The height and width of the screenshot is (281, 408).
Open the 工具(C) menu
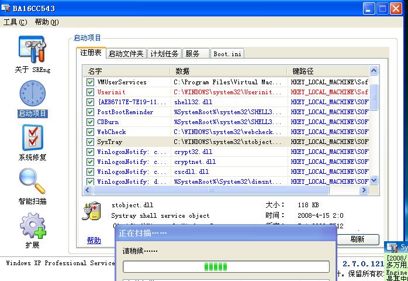[15, 22]
